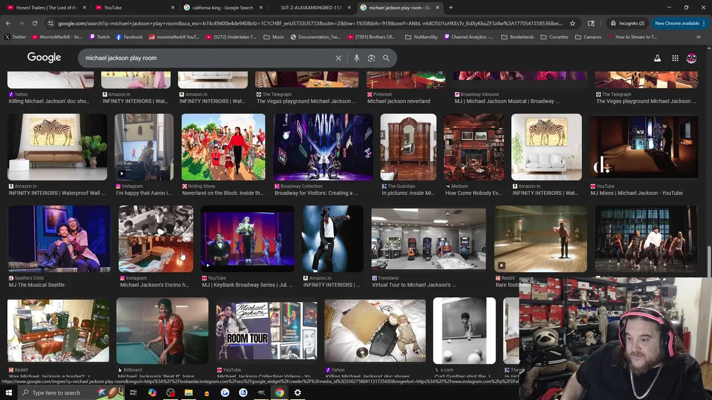Viewport: 712px width, 400px height.
Task: Open the Borderlands bookmarks folder
Action: pos(517,37)
